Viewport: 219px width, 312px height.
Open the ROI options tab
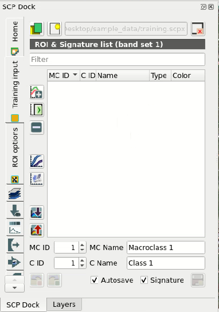(x=15, y=153)
